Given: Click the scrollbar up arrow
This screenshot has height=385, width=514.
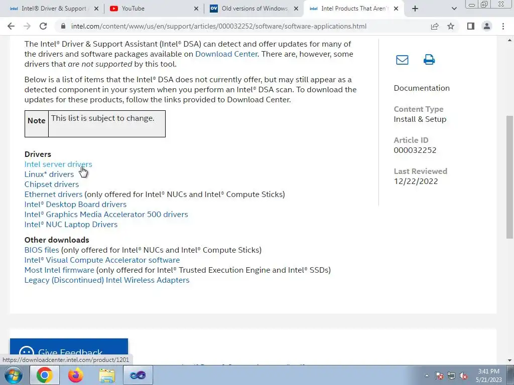Looking at the screenshot, I should tap(509, 40).
